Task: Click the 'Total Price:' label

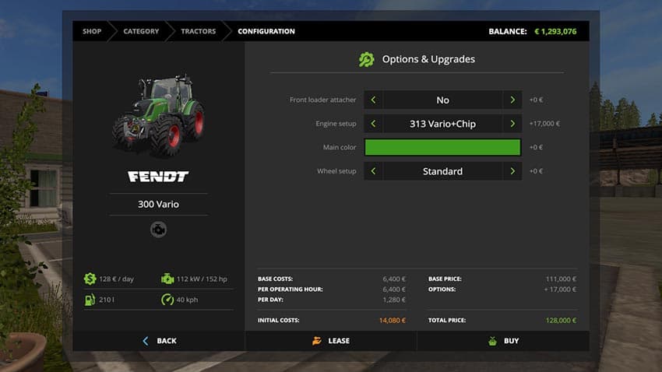Action: [447, 321]
